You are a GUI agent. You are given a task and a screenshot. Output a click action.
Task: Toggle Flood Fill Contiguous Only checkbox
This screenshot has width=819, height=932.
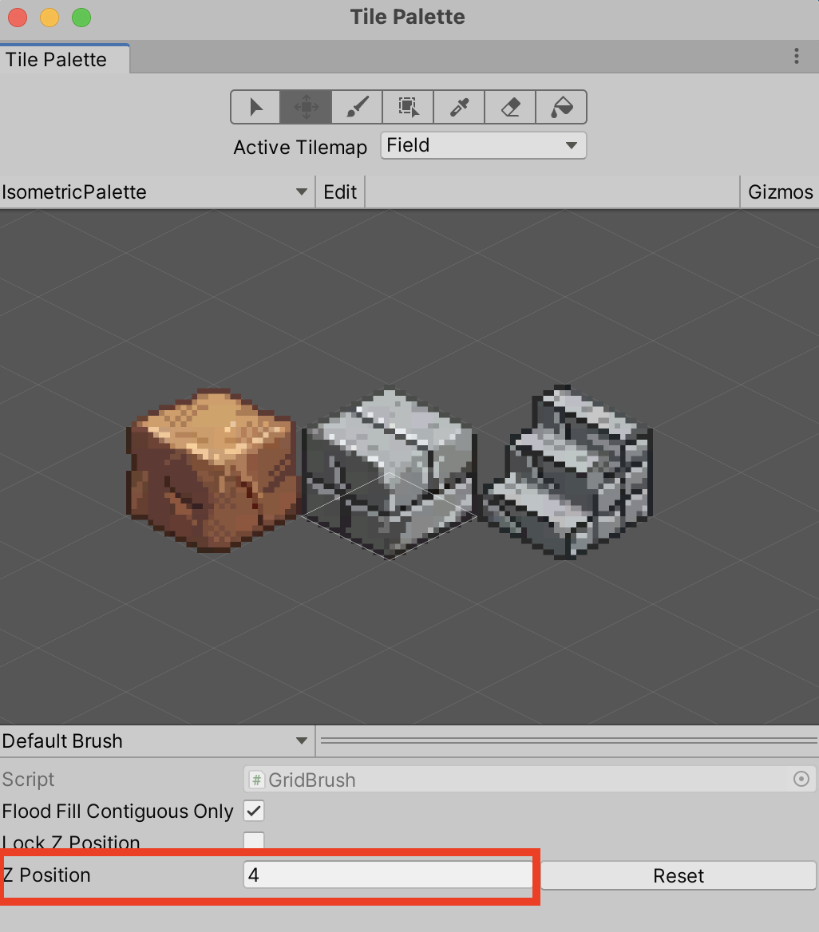click(254, 812)
